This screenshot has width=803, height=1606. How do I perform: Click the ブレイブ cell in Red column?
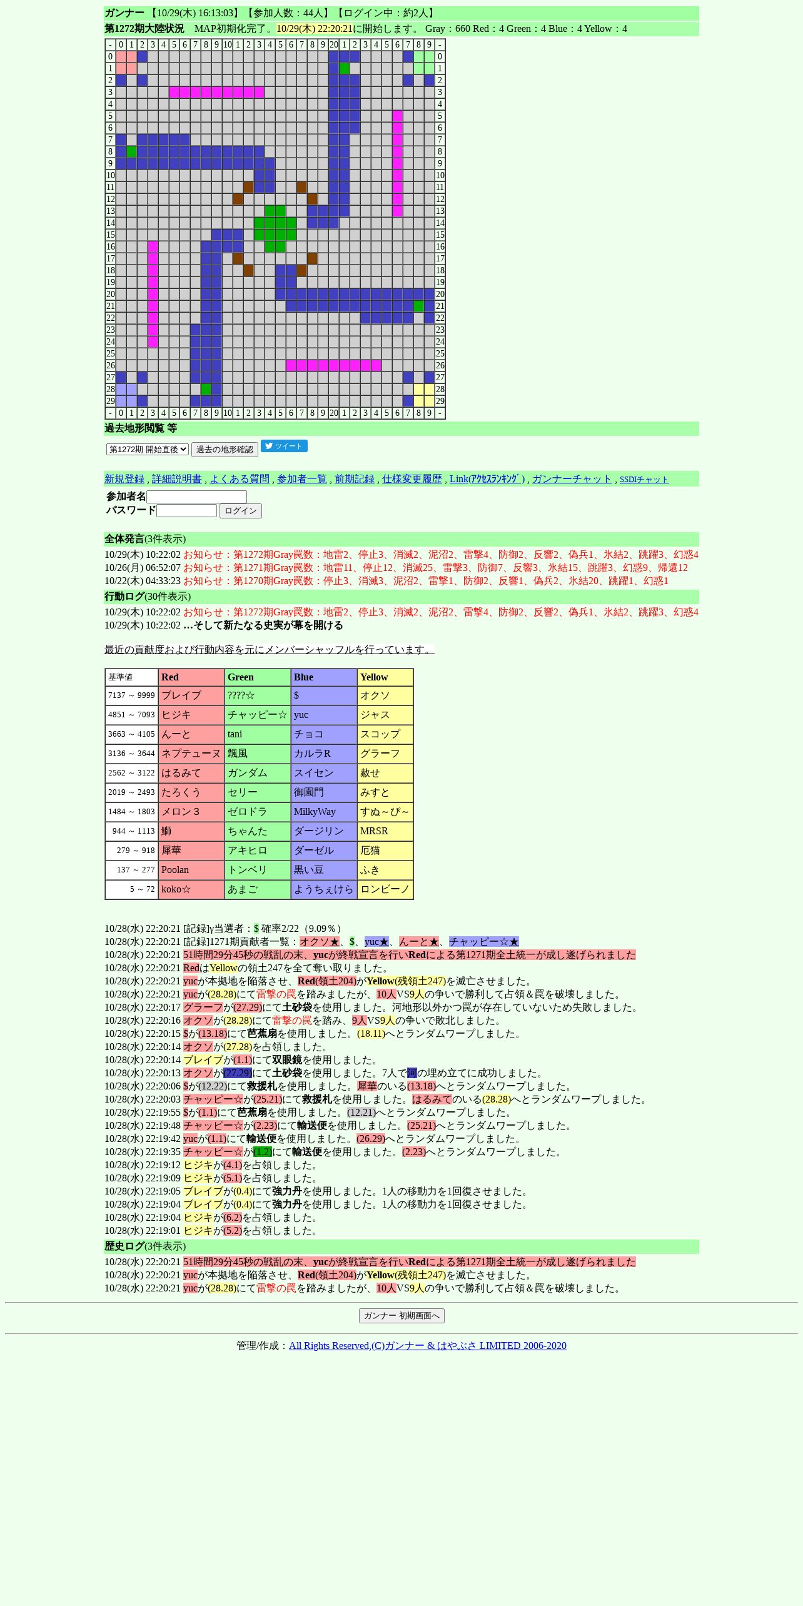[x=191, y=695]
